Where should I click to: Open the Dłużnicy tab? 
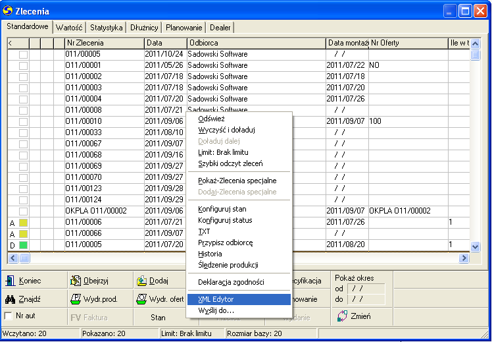coord(144,28)
